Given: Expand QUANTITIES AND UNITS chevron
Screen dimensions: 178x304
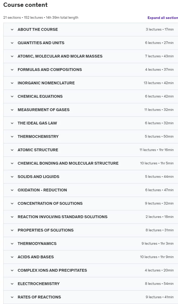Looking at the screenshot, I should coord(12,43).
